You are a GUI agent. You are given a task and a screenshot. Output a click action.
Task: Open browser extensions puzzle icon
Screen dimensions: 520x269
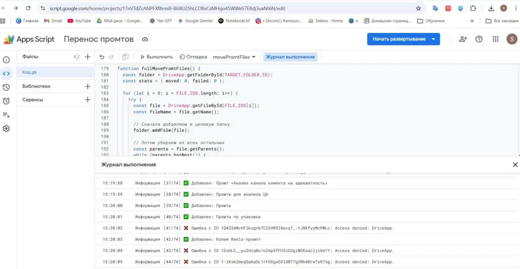coord(473,8)
